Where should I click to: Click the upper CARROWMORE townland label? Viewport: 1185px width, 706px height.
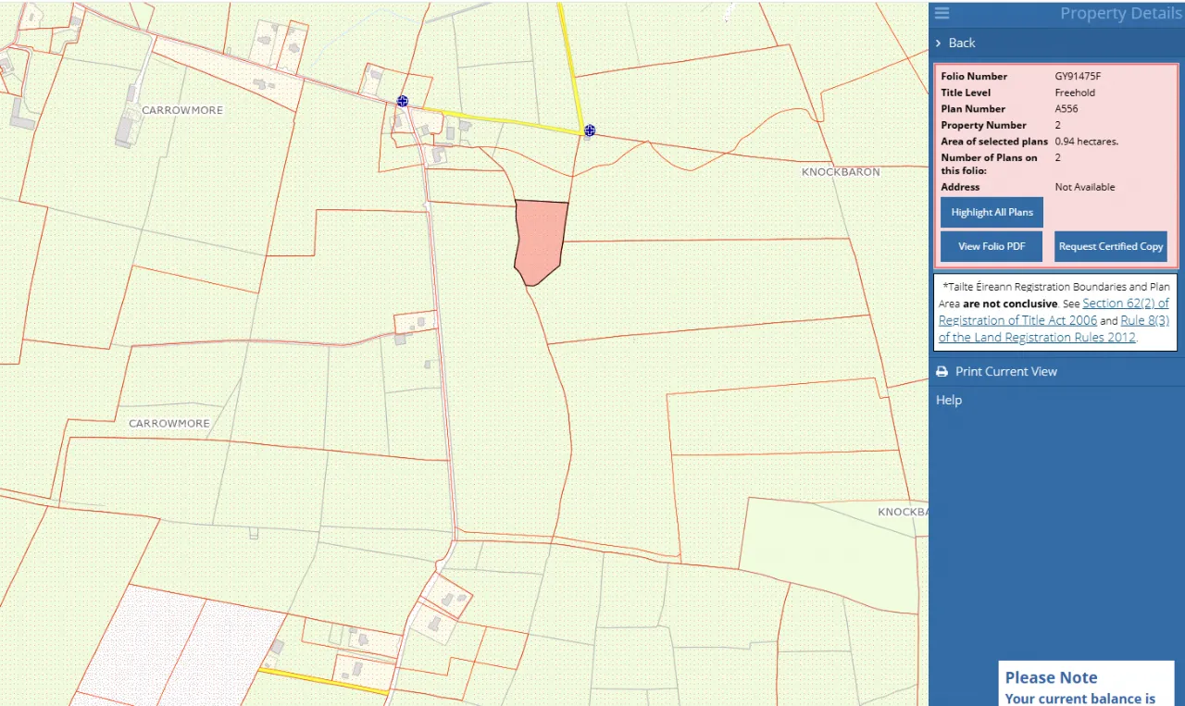[182, 110]
